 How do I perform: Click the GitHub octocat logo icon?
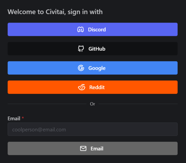coord(81,49)
